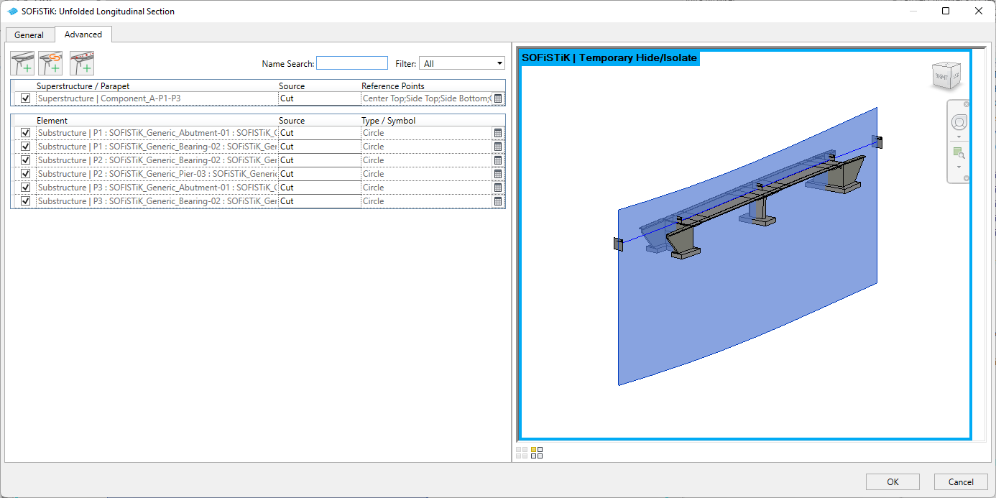Image resolution: width=996 pixels, height=498 pixels.
Task: Click the Cut source cell for P2 Pier-03
Action: [x=319, y=174]
